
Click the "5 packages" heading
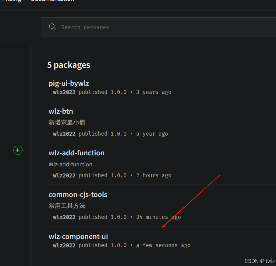click(69, 65)
